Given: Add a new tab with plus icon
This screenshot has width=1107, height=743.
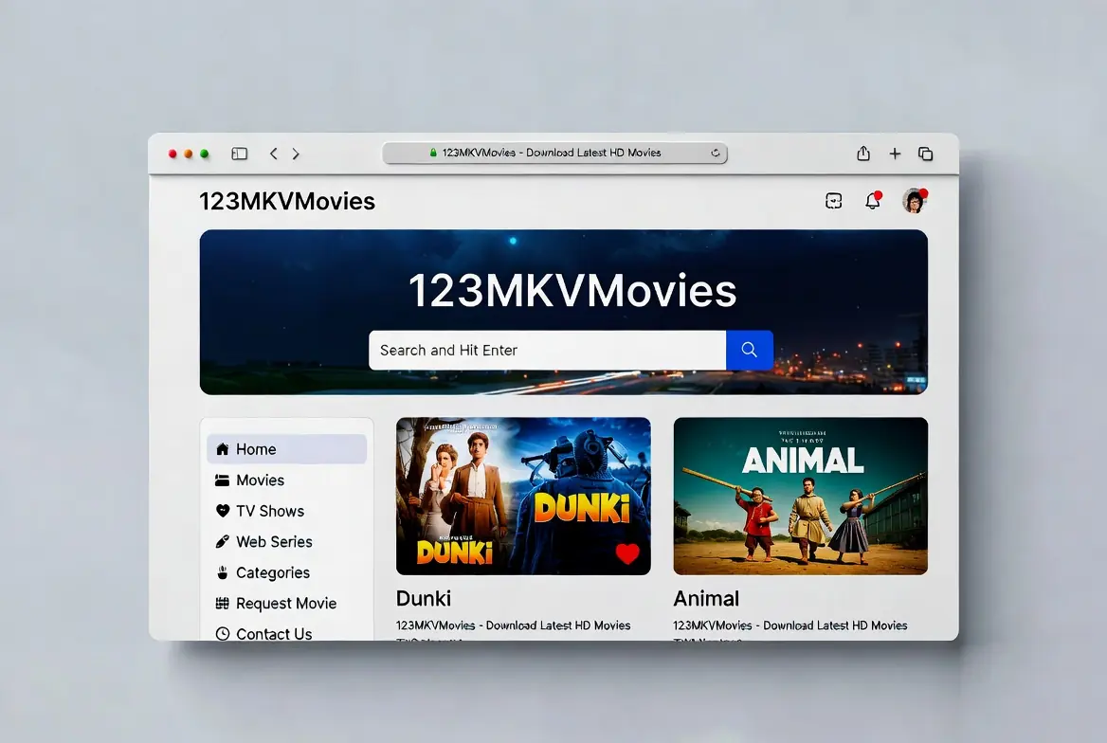Looking at the screenshot, I should [895, 154].
